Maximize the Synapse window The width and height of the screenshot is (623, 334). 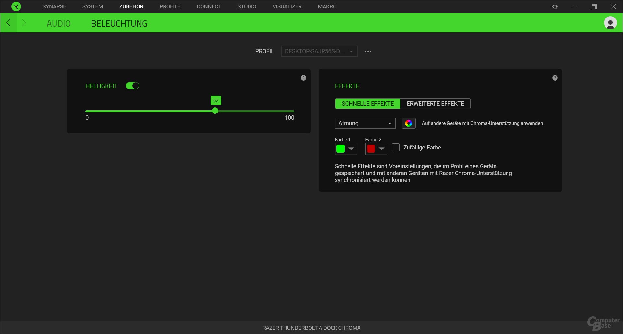tap(594, 6)
